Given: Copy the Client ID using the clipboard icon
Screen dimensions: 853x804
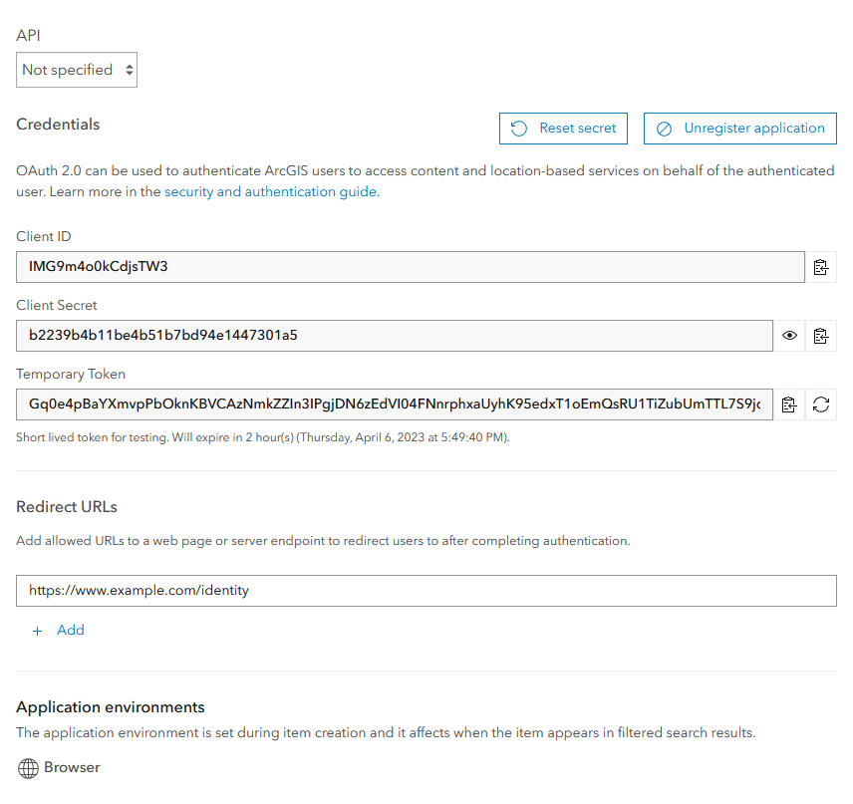Looking at the screenshot, I should [821, 266].
